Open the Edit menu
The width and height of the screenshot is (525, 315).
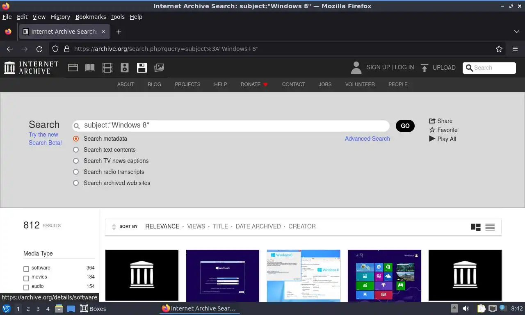click(x=22, y=17)
